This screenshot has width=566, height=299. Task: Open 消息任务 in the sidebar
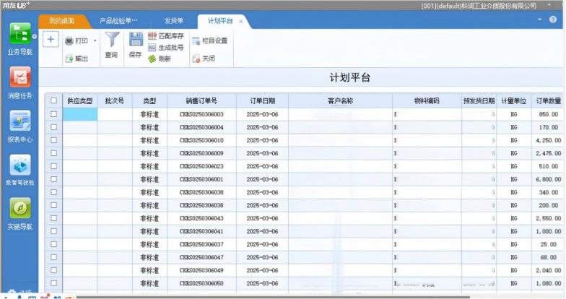click(x=20, y=77)
